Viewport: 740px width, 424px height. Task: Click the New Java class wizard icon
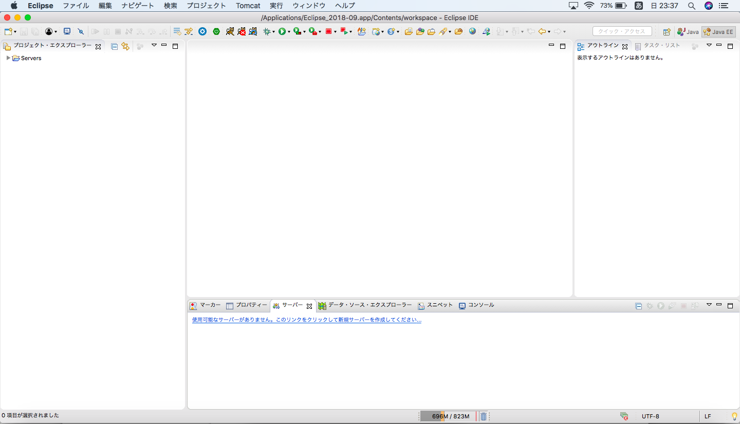point(362,31)
